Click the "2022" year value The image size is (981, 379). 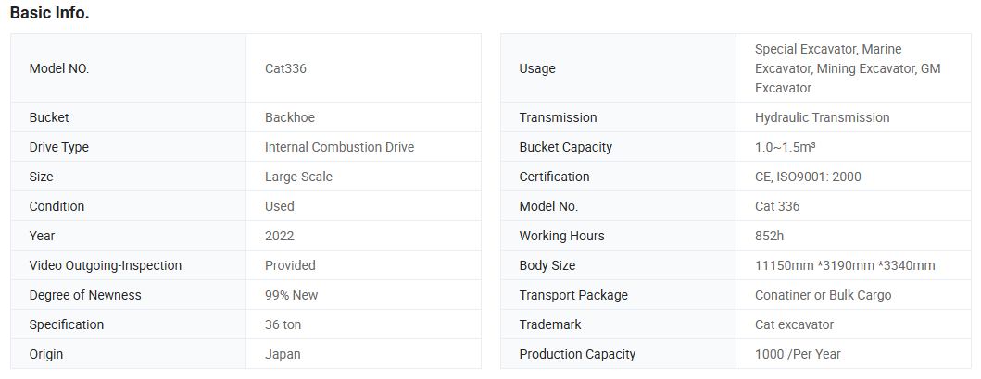tap(279, 236)
